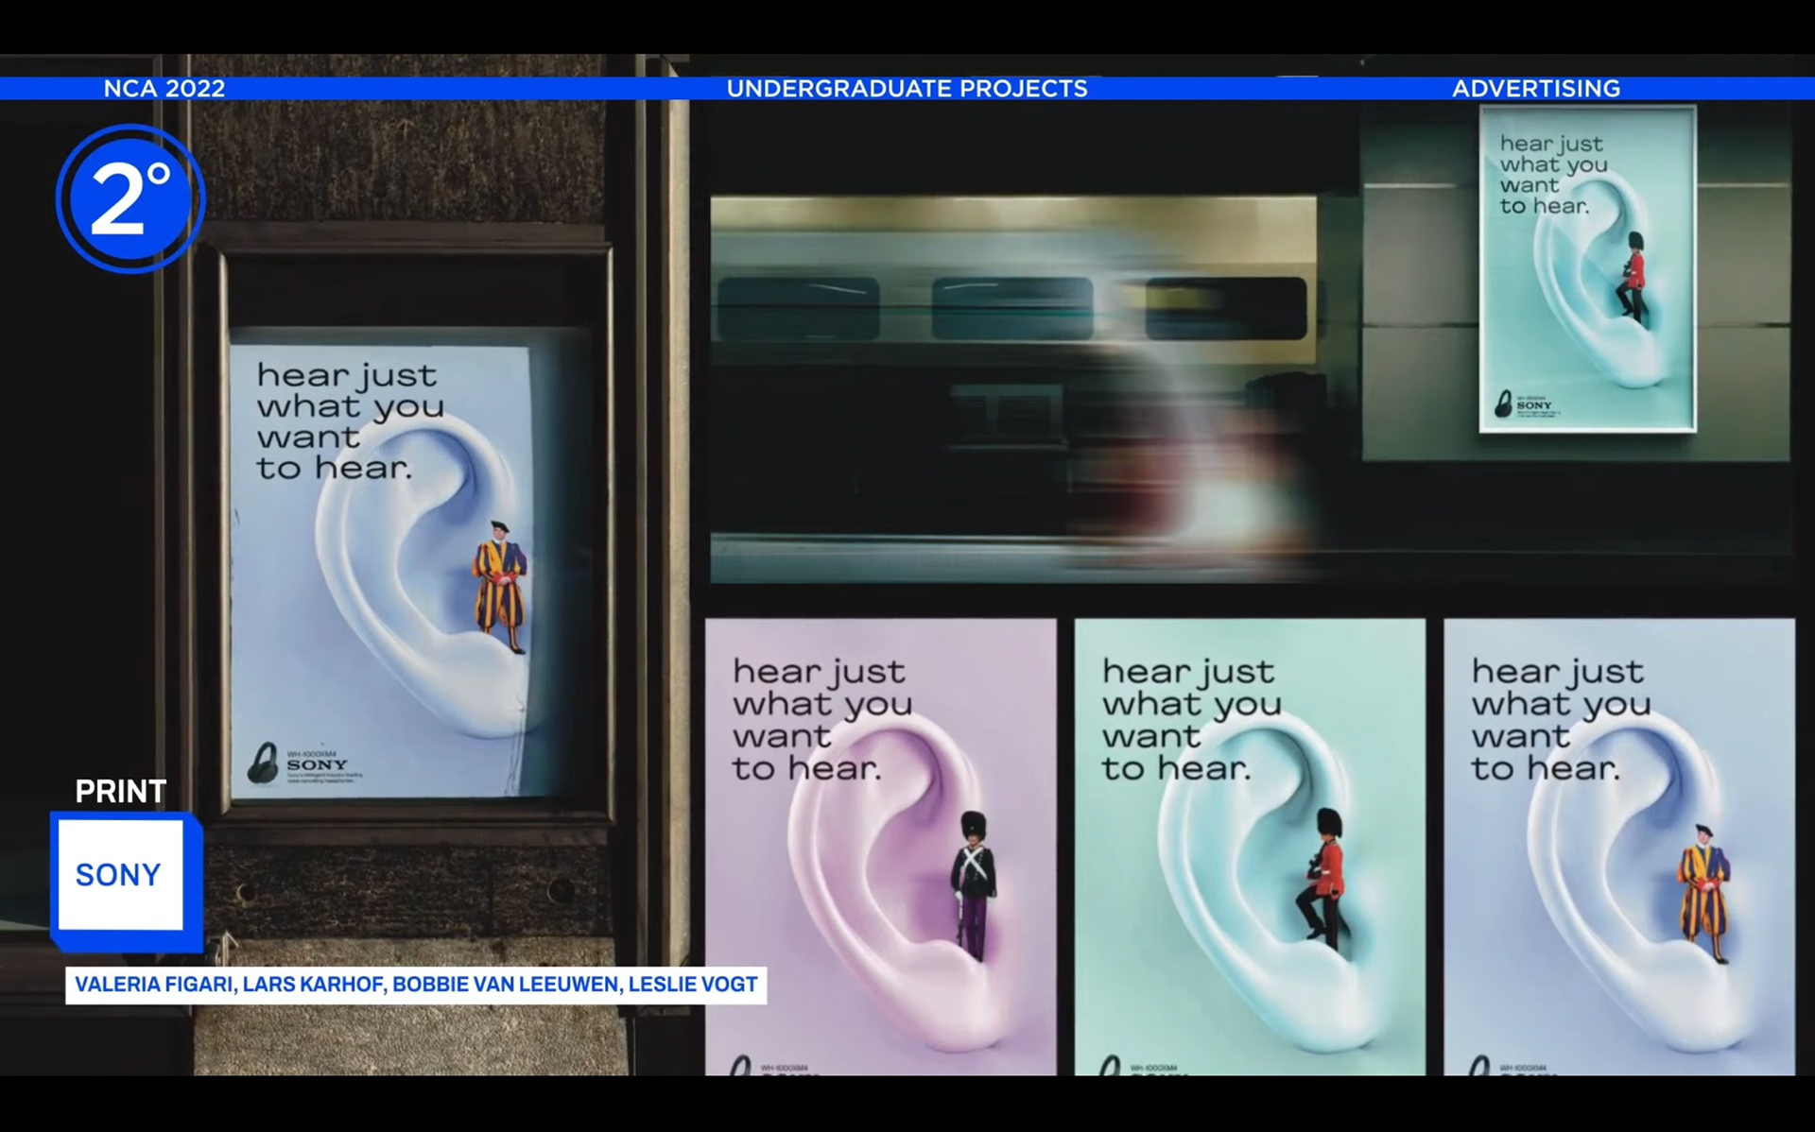Click the SONY wordmark on the window poster
This screenshot has height=1132, width=1815.
click(x=318, y=764)
